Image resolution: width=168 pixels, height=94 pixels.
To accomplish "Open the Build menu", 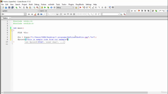I will 31,4.
